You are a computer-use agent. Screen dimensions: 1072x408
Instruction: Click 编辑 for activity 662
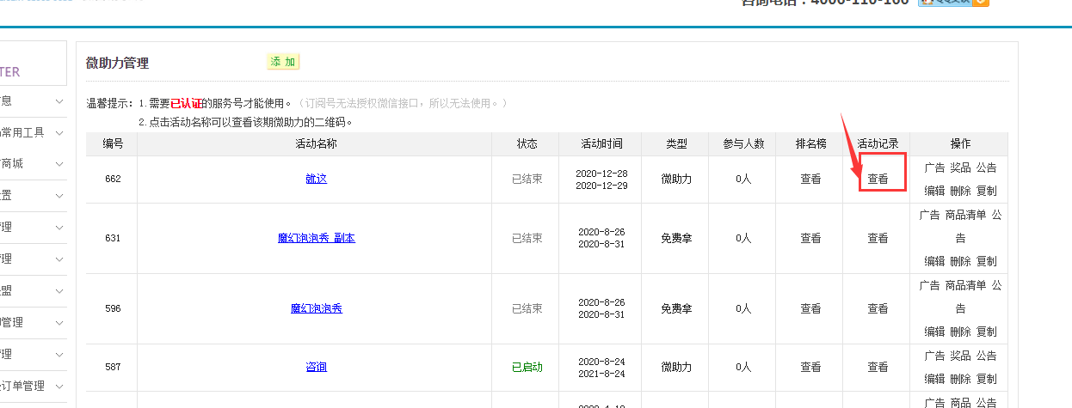[x=934, y=191]
